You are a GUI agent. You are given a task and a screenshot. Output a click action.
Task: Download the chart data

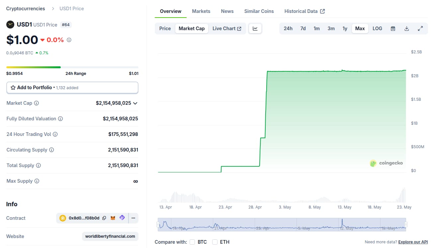click(406, 29)
